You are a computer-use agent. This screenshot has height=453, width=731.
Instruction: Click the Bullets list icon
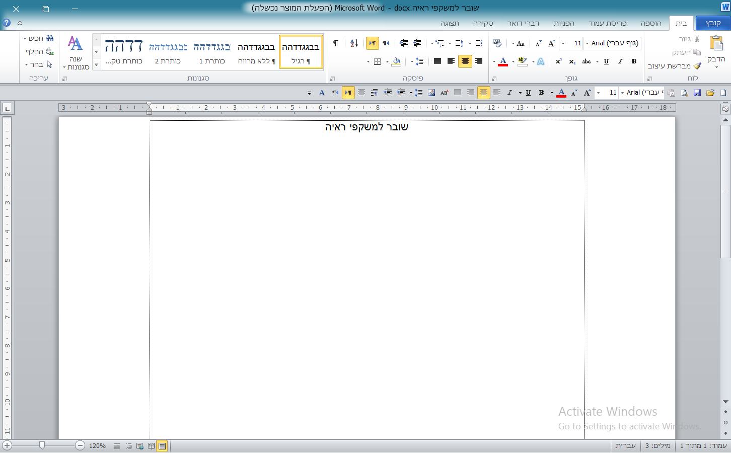click(479, 43)
